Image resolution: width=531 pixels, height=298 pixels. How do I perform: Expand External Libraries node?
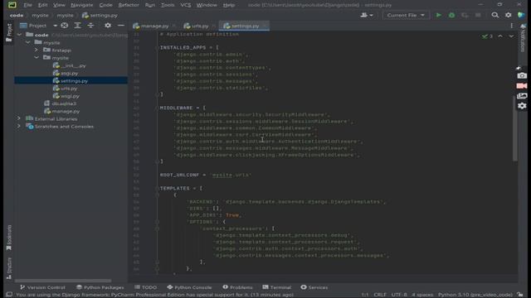coord(19,118)
